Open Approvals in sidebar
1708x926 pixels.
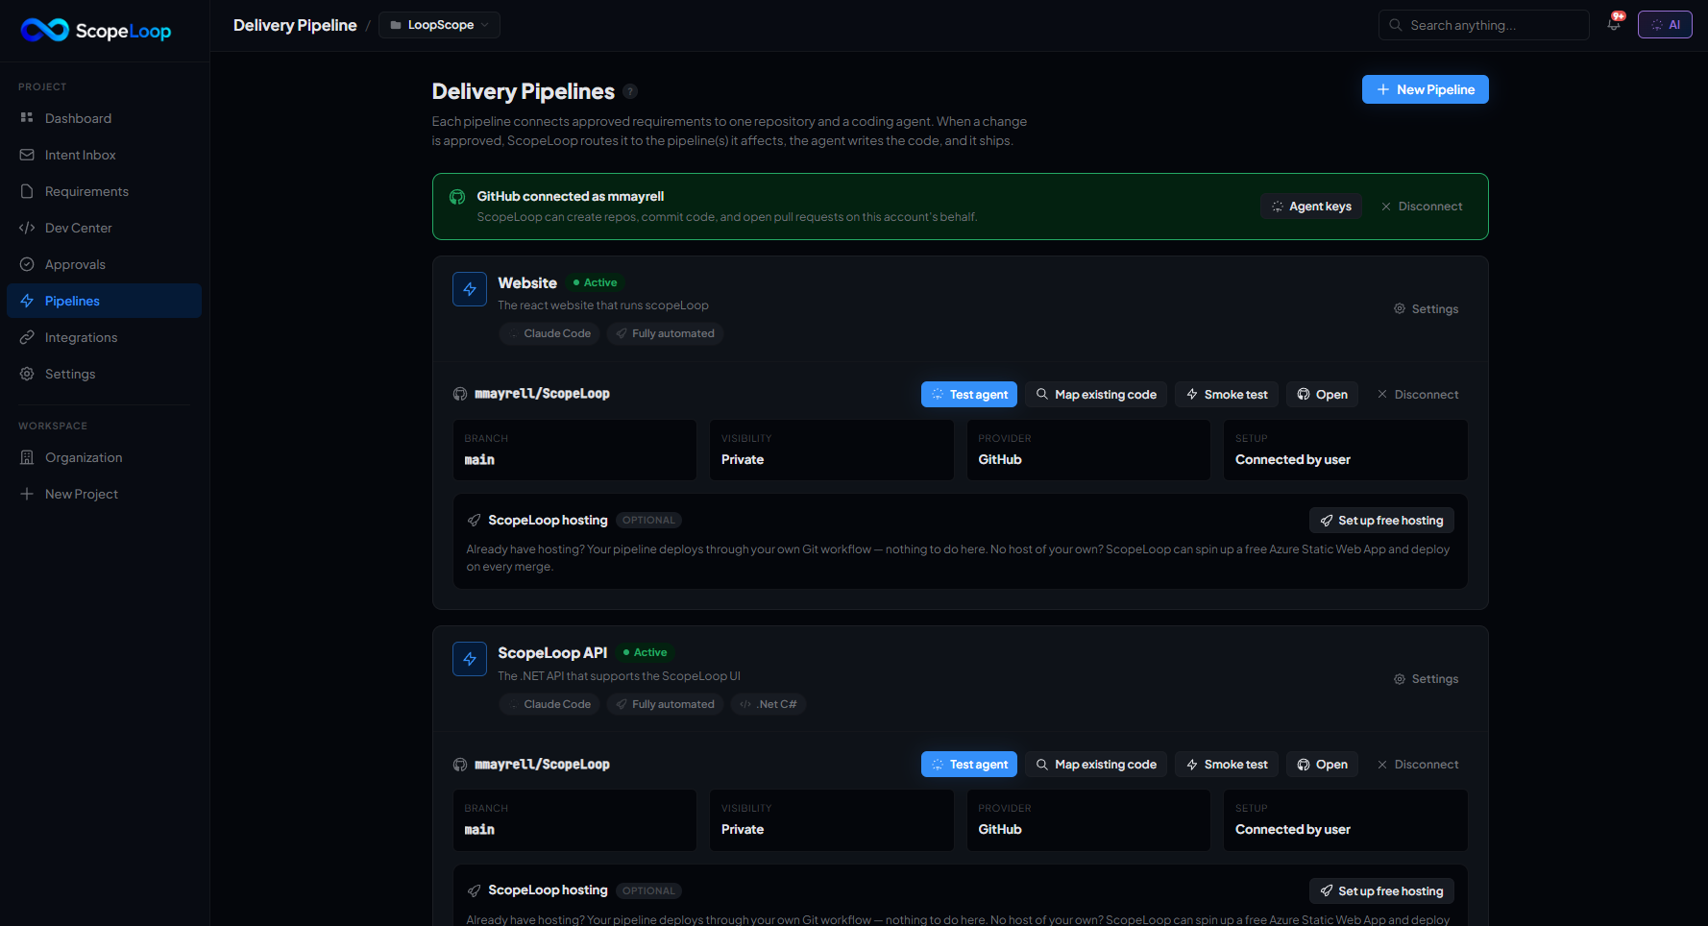pos(104,264)
